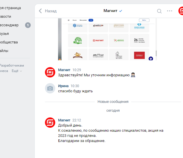Click the Назад back link
Image resolution: width=183 pixels, height=158 pixels.
point(51,11)
